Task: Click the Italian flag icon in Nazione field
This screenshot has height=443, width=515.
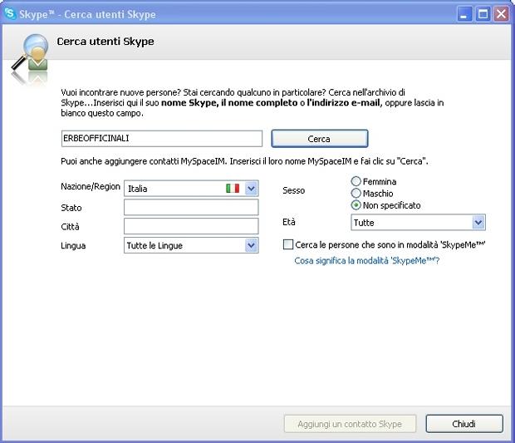Action: [233, 189]
